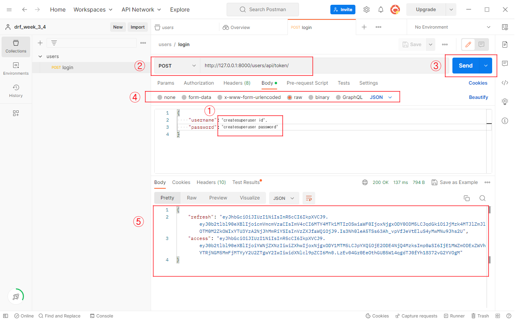The height and width of the screenshot is (325, 516).
Task: Switch to comment mode icon
Action: (481, 44)
